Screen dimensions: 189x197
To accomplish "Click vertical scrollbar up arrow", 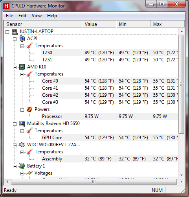I will pyautogui.click(x=182, y=31).
